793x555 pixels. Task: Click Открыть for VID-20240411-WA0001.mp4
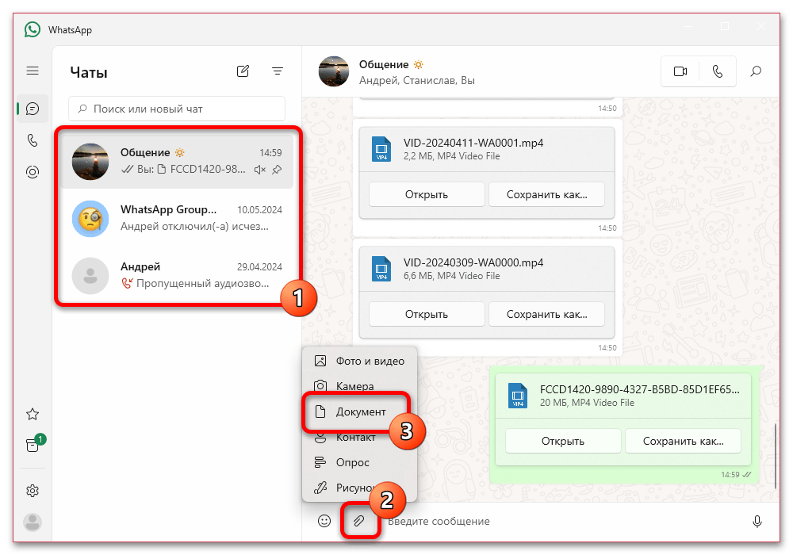coord(427,194)
